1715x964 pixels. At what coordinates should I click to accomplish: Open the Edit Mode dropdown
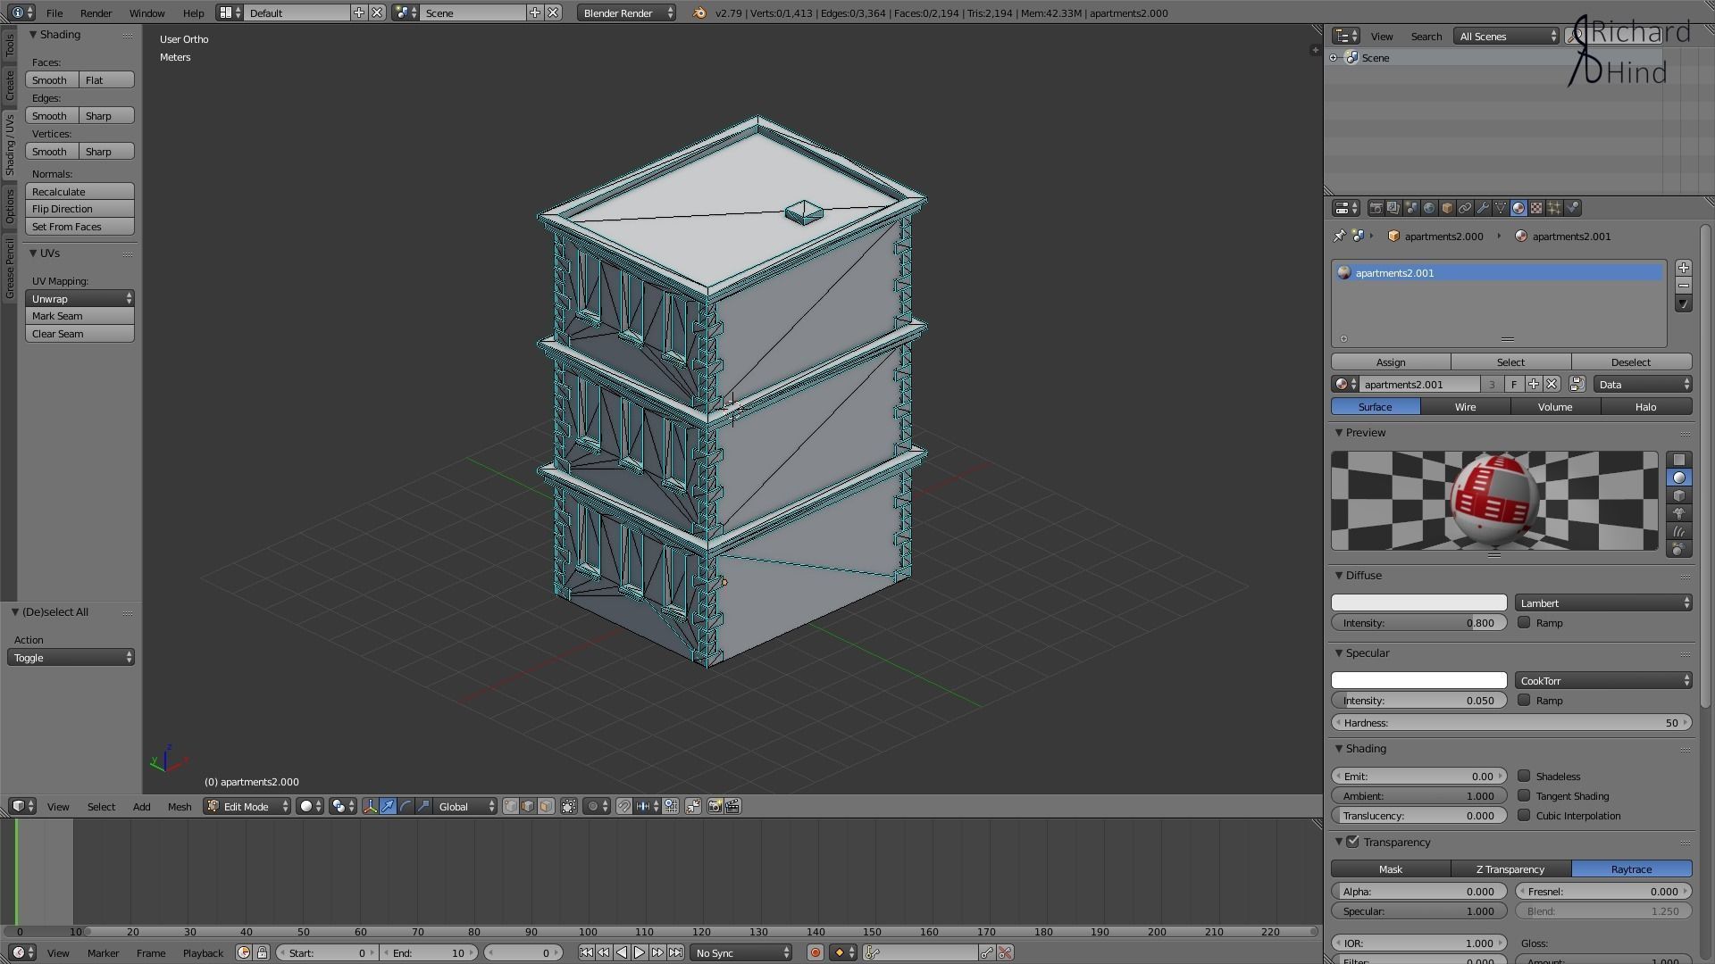tap(247, 806)
